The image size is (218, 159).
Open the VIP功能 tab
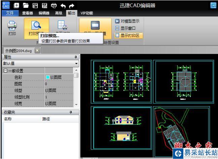[x=87, y=13]
